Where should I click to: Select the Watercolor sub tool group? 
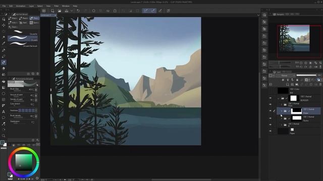click(x=13, y=18)
